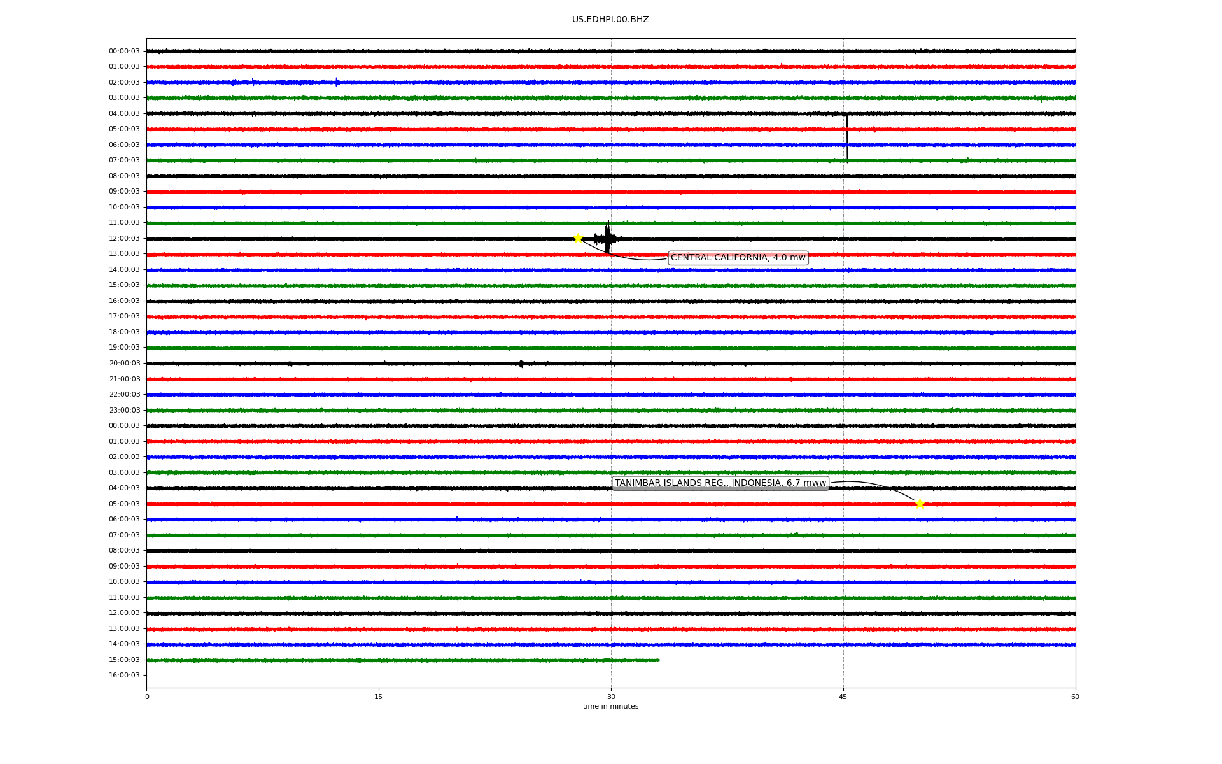Viewport: 1222px width, 764px height.
Task: Click the '15' tick on the minutes axis
Action: tap(379, 697)
